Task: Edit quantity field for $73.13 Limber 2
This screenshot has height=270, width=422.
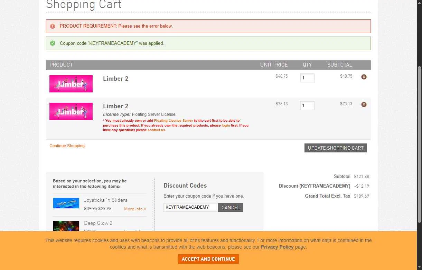Action: point(307,106)
